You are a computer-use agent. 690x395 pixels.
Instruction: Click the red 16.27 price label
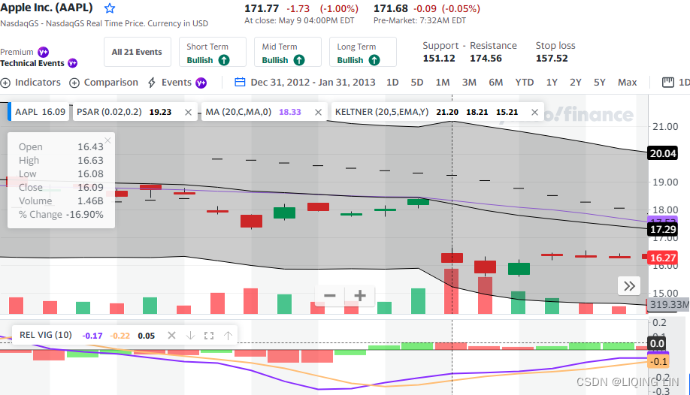[x=663, y=258]
